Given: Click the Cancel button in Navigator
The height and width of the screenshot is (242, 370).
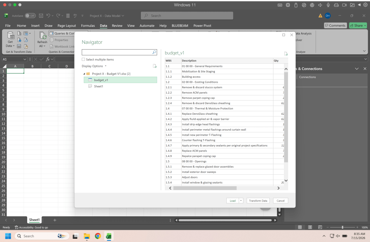Looking at the screenshot, I should [x=280, y=201].
